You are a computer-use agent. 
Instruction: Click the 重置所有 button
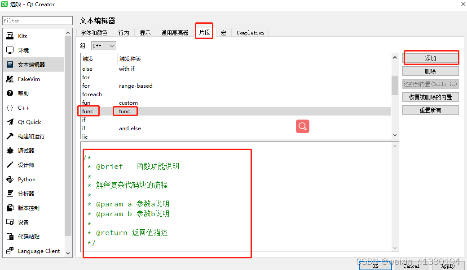430,110
